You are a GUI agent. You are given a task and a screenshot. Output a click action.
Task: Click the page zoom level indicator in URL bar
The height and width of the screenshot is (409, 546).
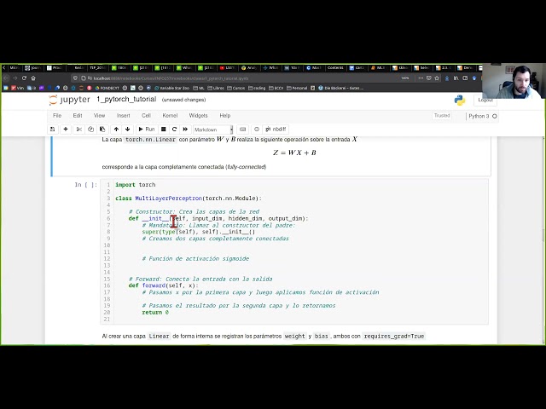(x=405, y=78)
